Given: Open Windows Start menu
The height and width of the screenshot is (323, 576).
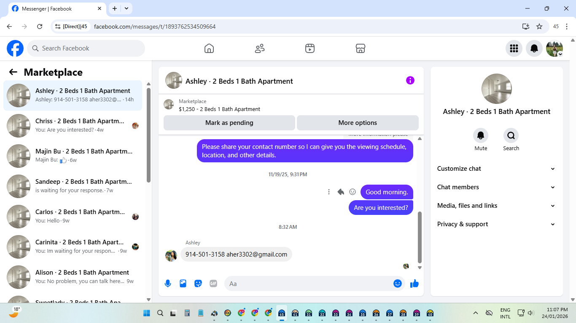Looking at the screenshot, I should click(147, 313).
